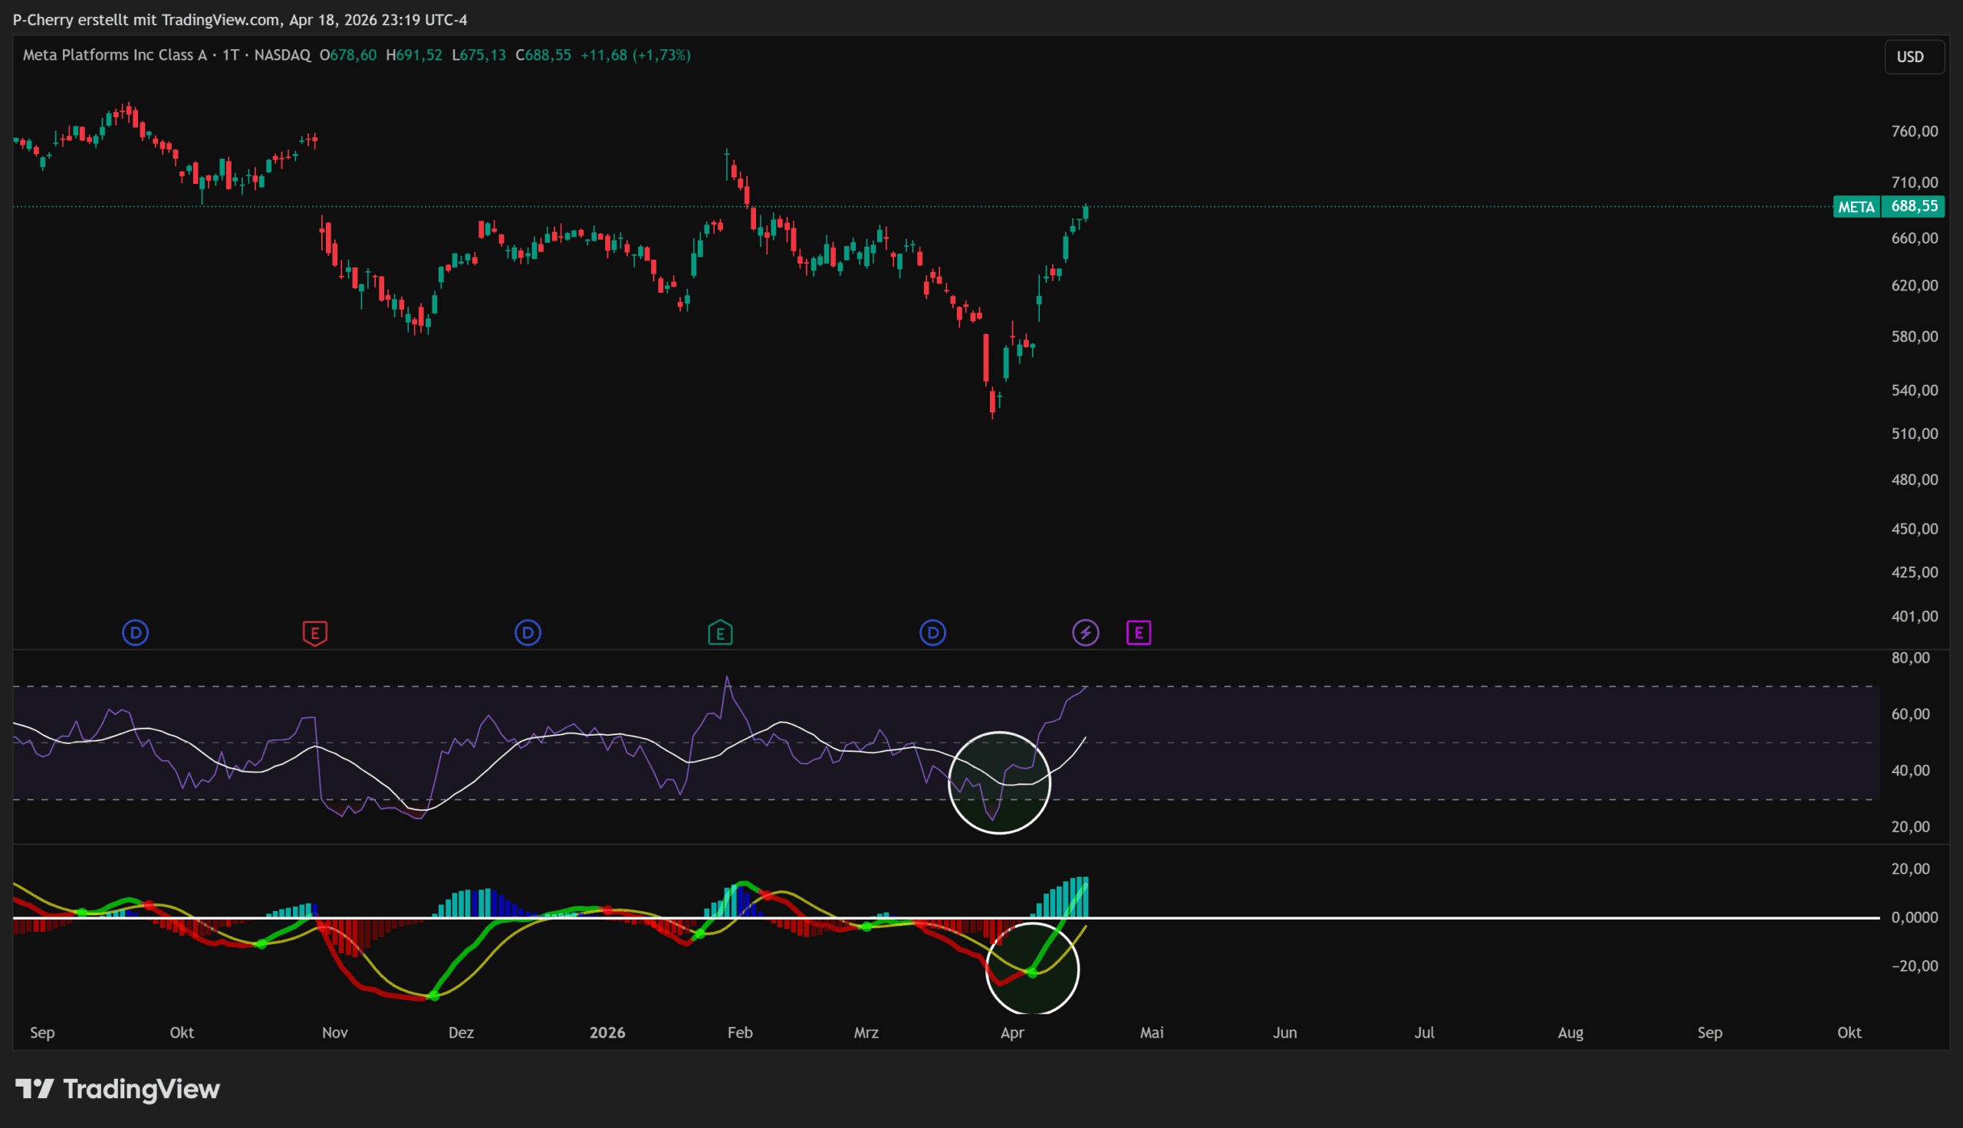Click the NASDAQ exchange label in header
Image resolution: width=1963 pixels, height=1128 pixels.
282,55
